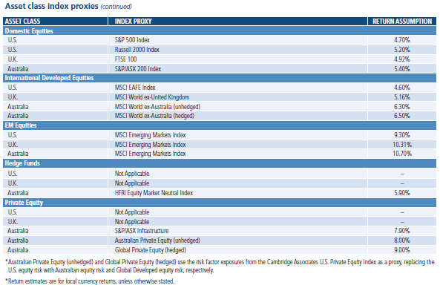The height and width of the screenshot is (288, 440).
Task: Click the ASSET CLASS column header
Action: point(56,22)
